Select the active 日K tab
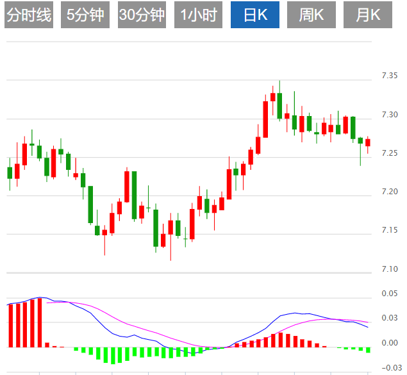 255,15
